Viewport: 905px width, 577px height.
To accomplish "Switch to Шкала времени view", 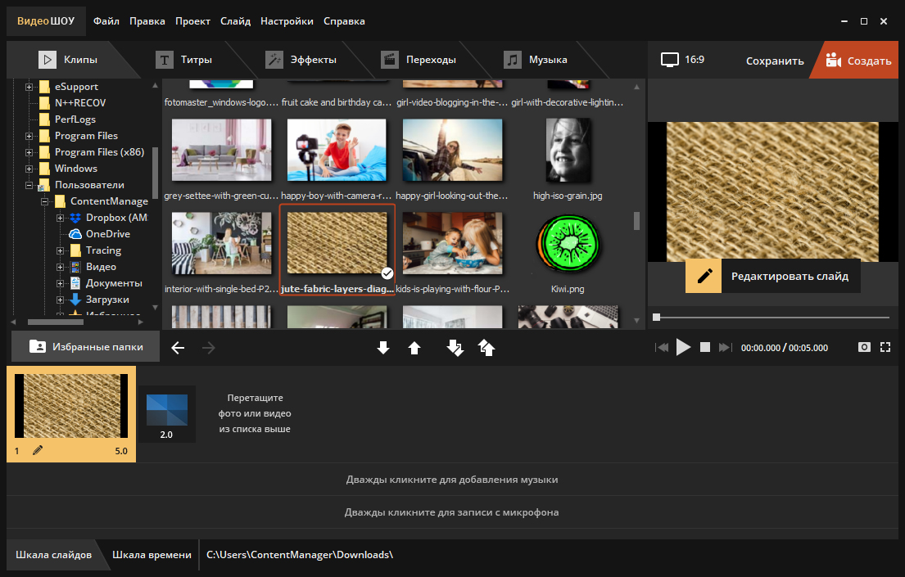I will click(152, 555).
